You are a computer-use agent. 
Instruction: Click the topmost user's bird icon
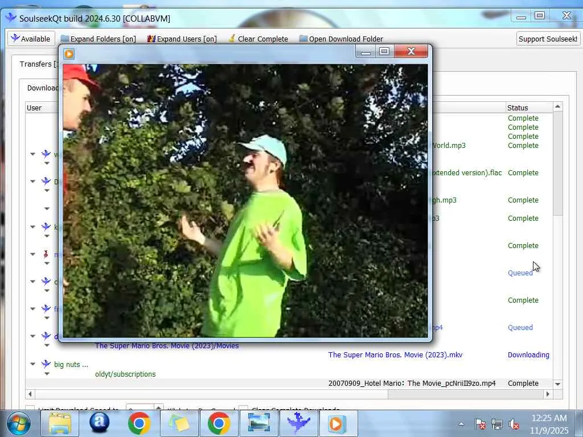point(46,154)
